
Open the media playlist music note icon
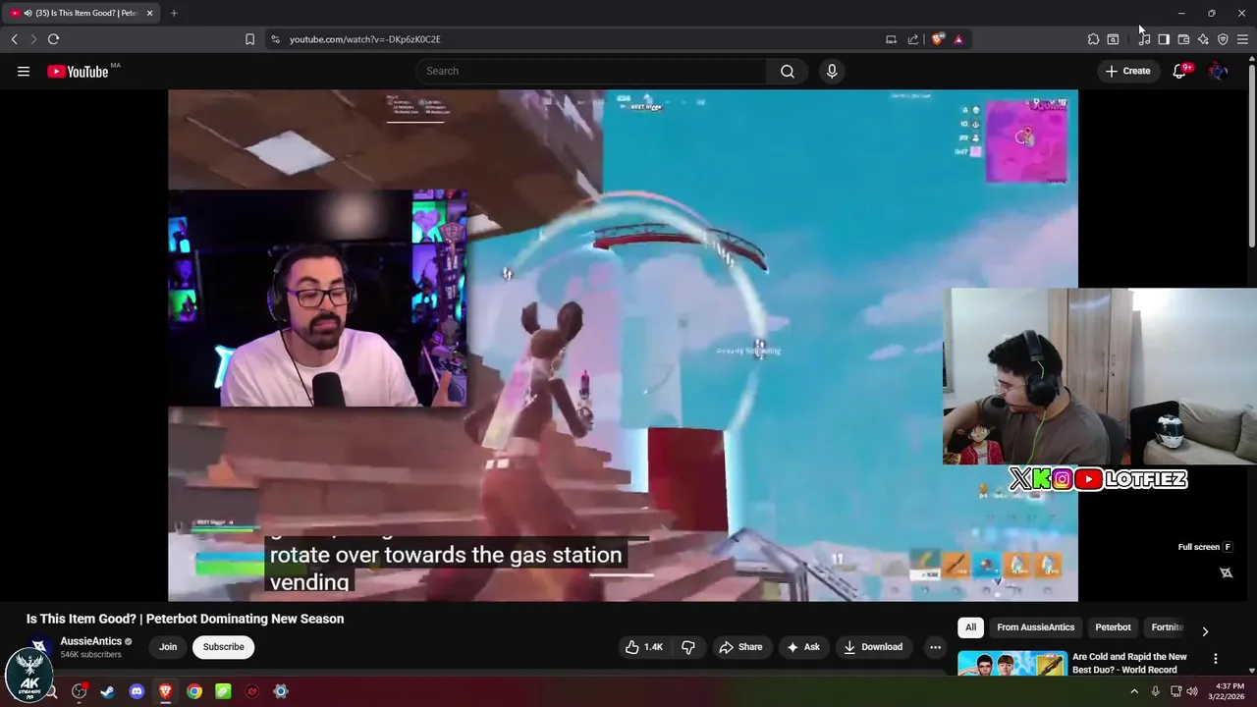point(1144,39)
